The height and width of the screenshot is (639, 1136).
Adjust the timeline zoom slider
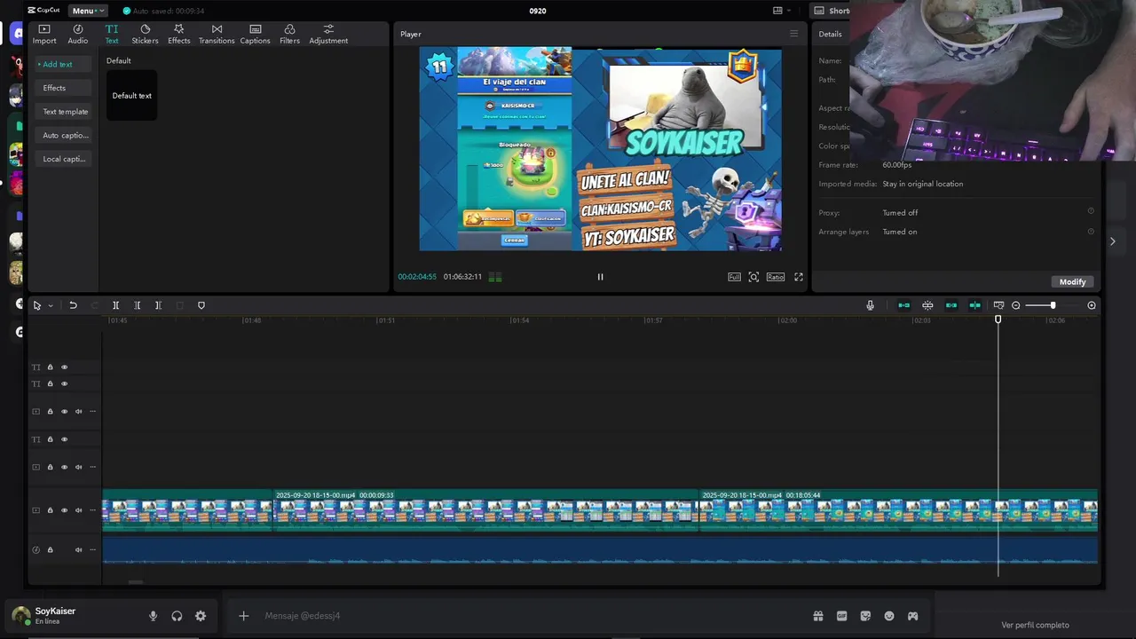click(x=1053, y=305)
